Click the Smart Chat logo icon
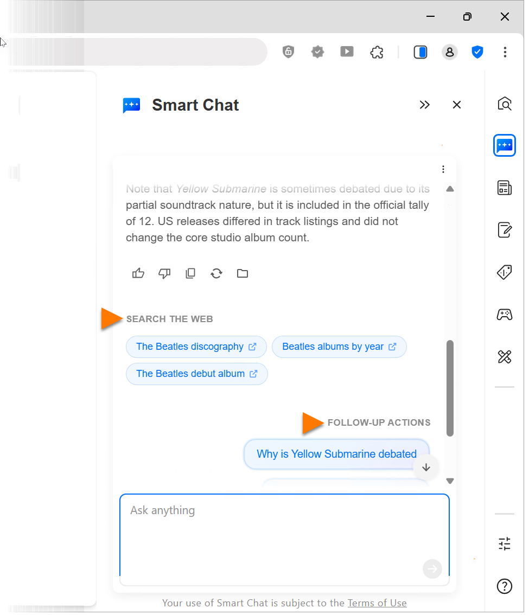The height and width of the screenshot is (615, 529). click(x=131, y=105)
